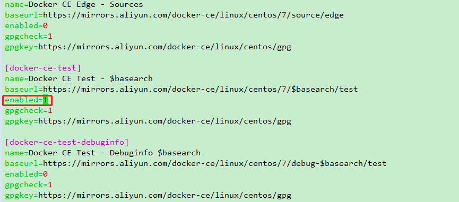The image size is (459, 202).
Task: Click the [docker-ce-test] section header
Action: pyautogui.click(x=43, y=68)
